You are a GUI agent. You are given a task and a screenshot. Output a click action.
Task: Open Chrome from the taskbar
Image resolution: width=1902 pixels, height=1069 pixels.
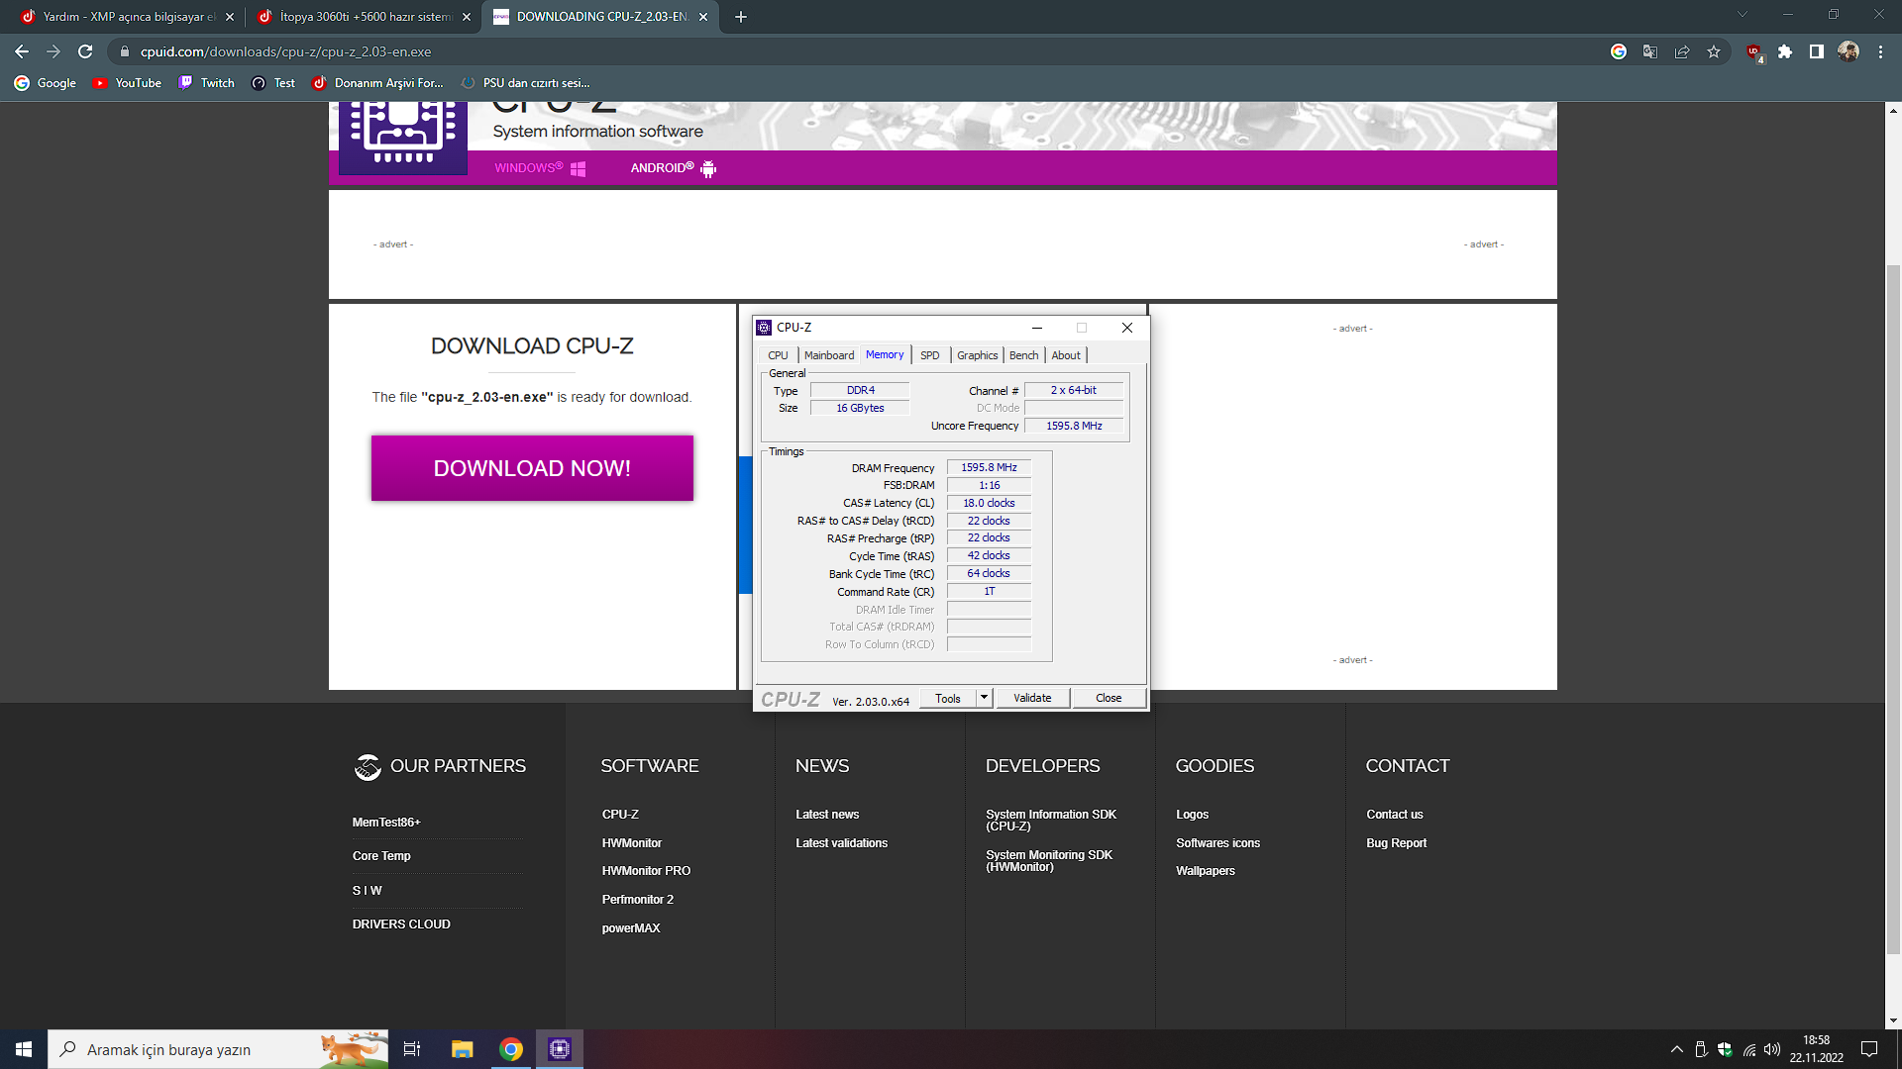click(x=511, y=1049)
